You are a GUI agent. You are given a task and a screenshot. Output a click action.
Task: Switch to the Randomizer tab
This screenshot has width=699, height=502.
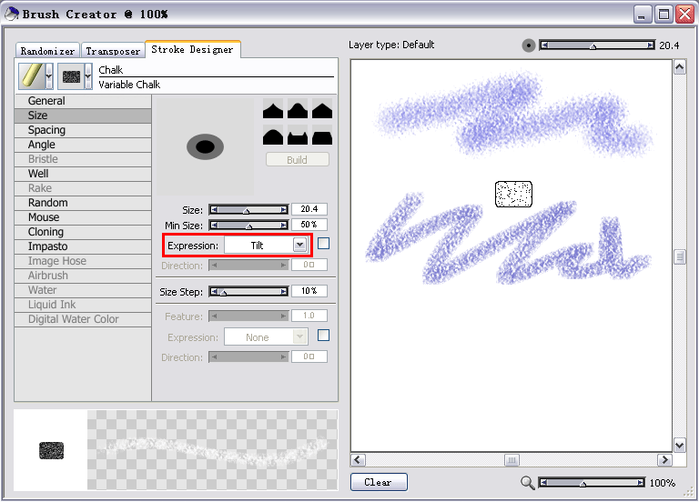pyautogui.click(x=47, y=51)
